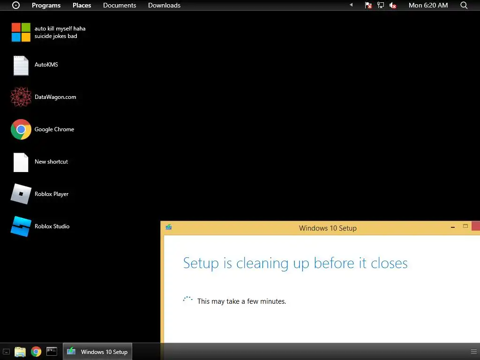Launch Chrome from the taskbar
Viewport: 480px width, 360px height.
[36, 352]
